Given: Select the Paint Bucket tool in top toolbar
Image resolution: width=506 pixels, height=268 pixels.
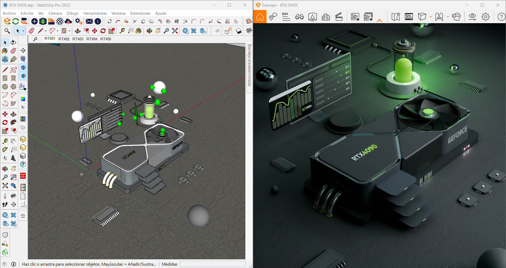Looking at the screenshot, I should tap(138, 31).
